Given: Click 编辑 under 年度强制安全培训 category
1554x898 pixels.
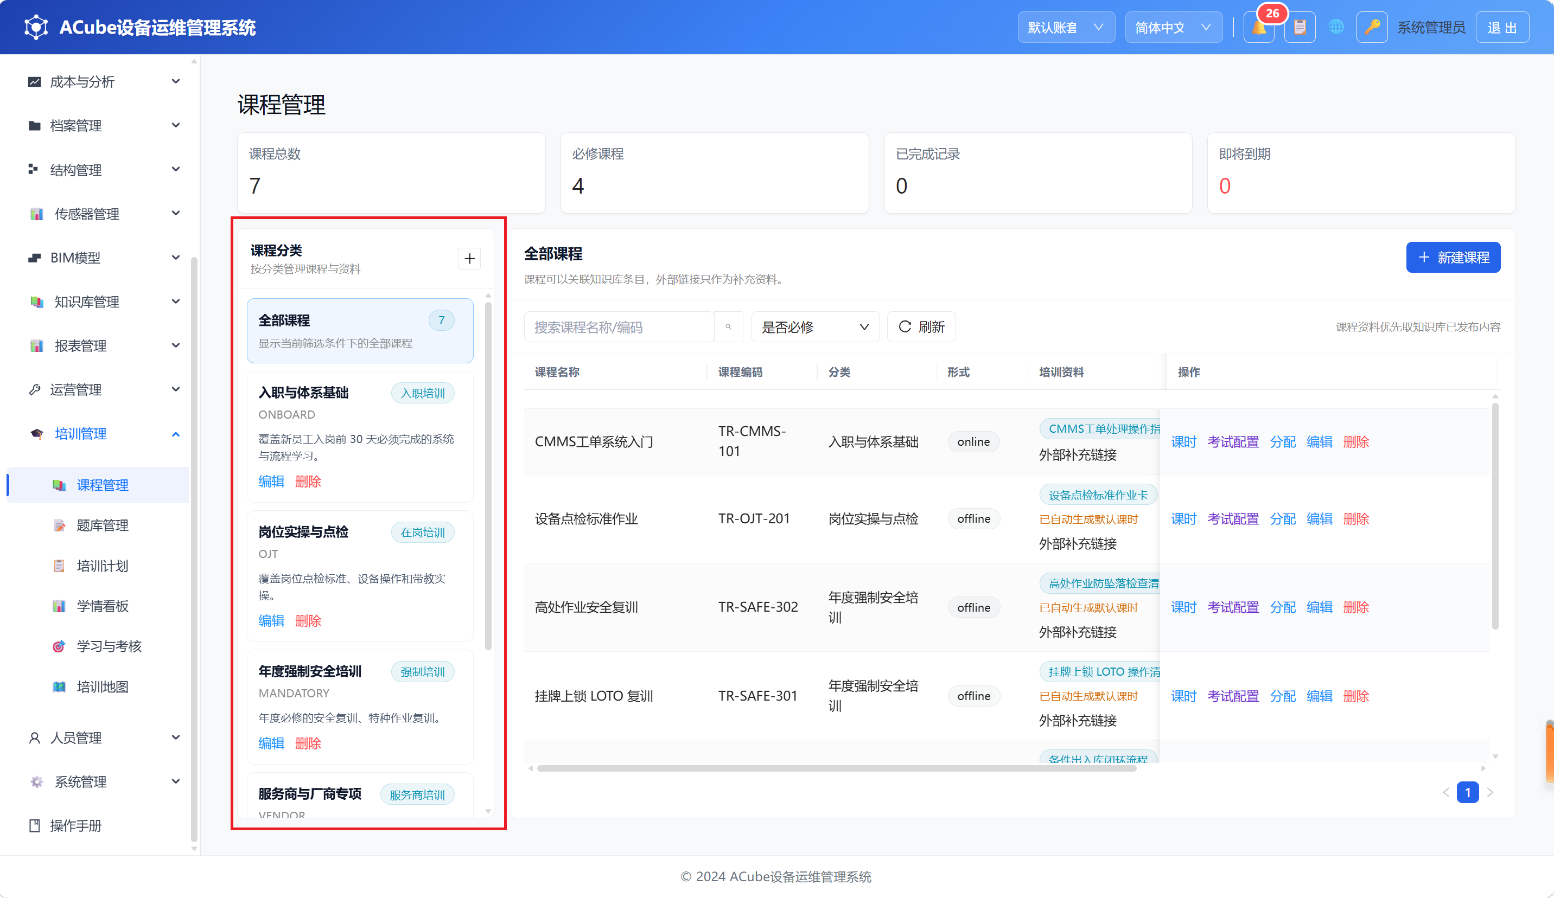Looking at the screenshot, I should (x=271, y=743).
